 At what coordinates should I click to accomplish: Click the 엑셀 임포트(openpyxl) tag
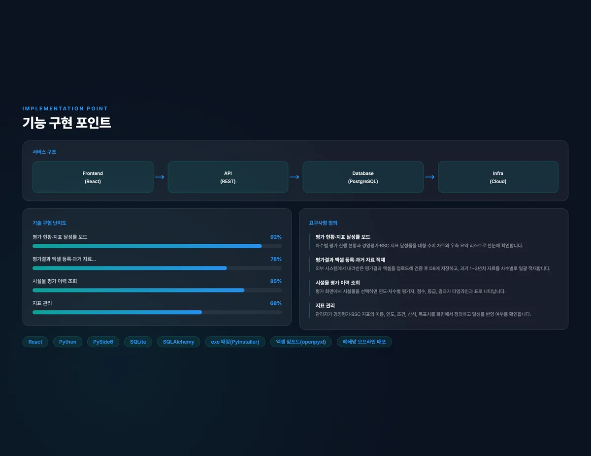tap(301, 342)
